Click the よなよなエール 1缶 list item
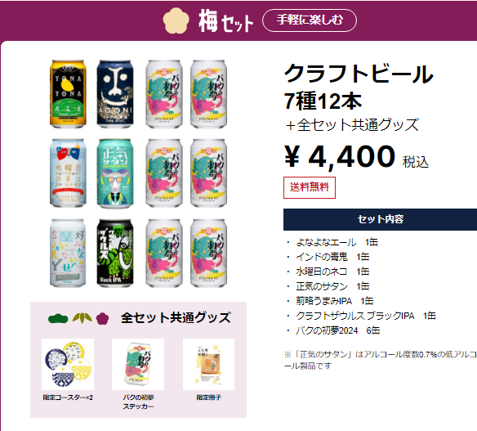The height and width of the screenshot is (431, 477). tap(337, 242)
